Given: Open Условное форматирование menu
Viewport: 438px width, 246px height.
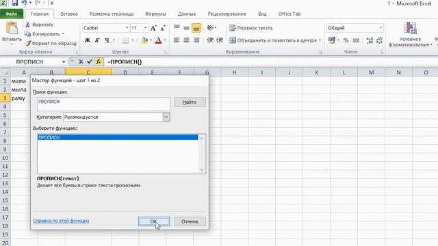Looking at the screenshot, I should (x=410, y=35).
